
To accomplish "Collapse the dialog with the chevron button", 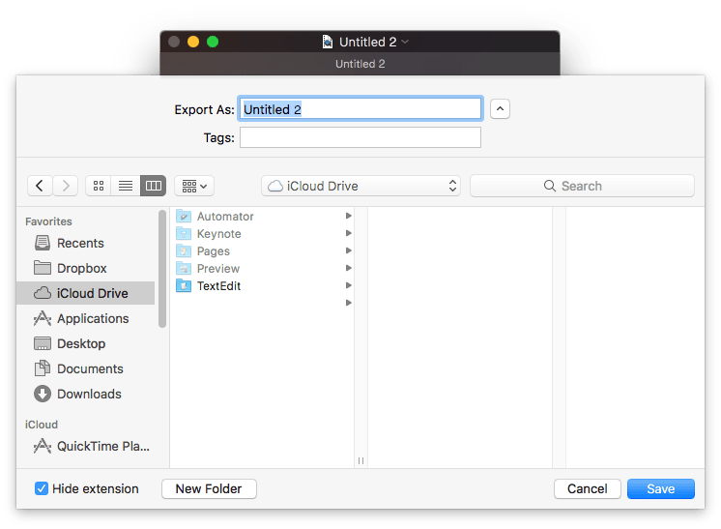I will [500, 109].
